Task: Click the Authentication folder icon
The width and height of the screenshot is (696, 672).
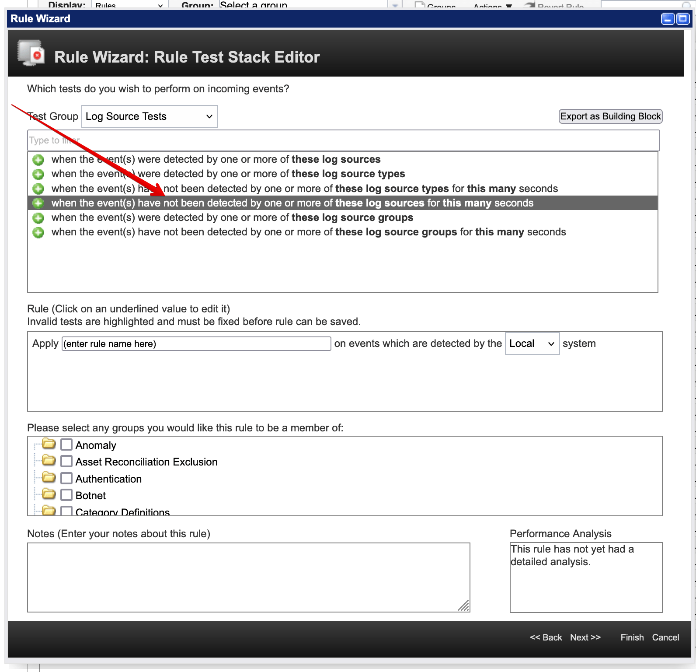Action: coord(49,477)
